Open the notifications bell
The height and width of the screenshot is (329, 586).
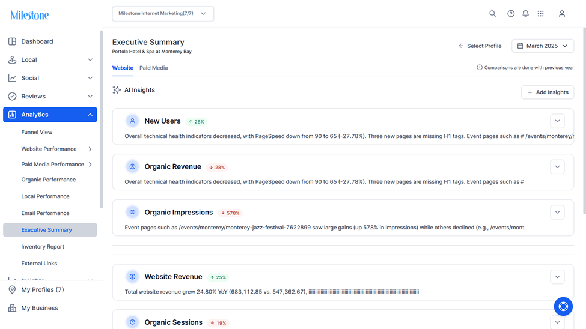click(x=525, y=14)
